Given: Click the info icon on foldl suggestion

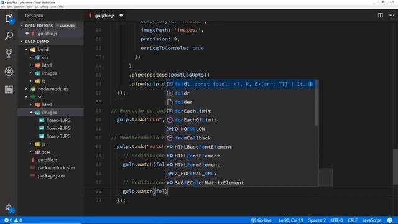Looking at the screenshot, I should (310, 84).
